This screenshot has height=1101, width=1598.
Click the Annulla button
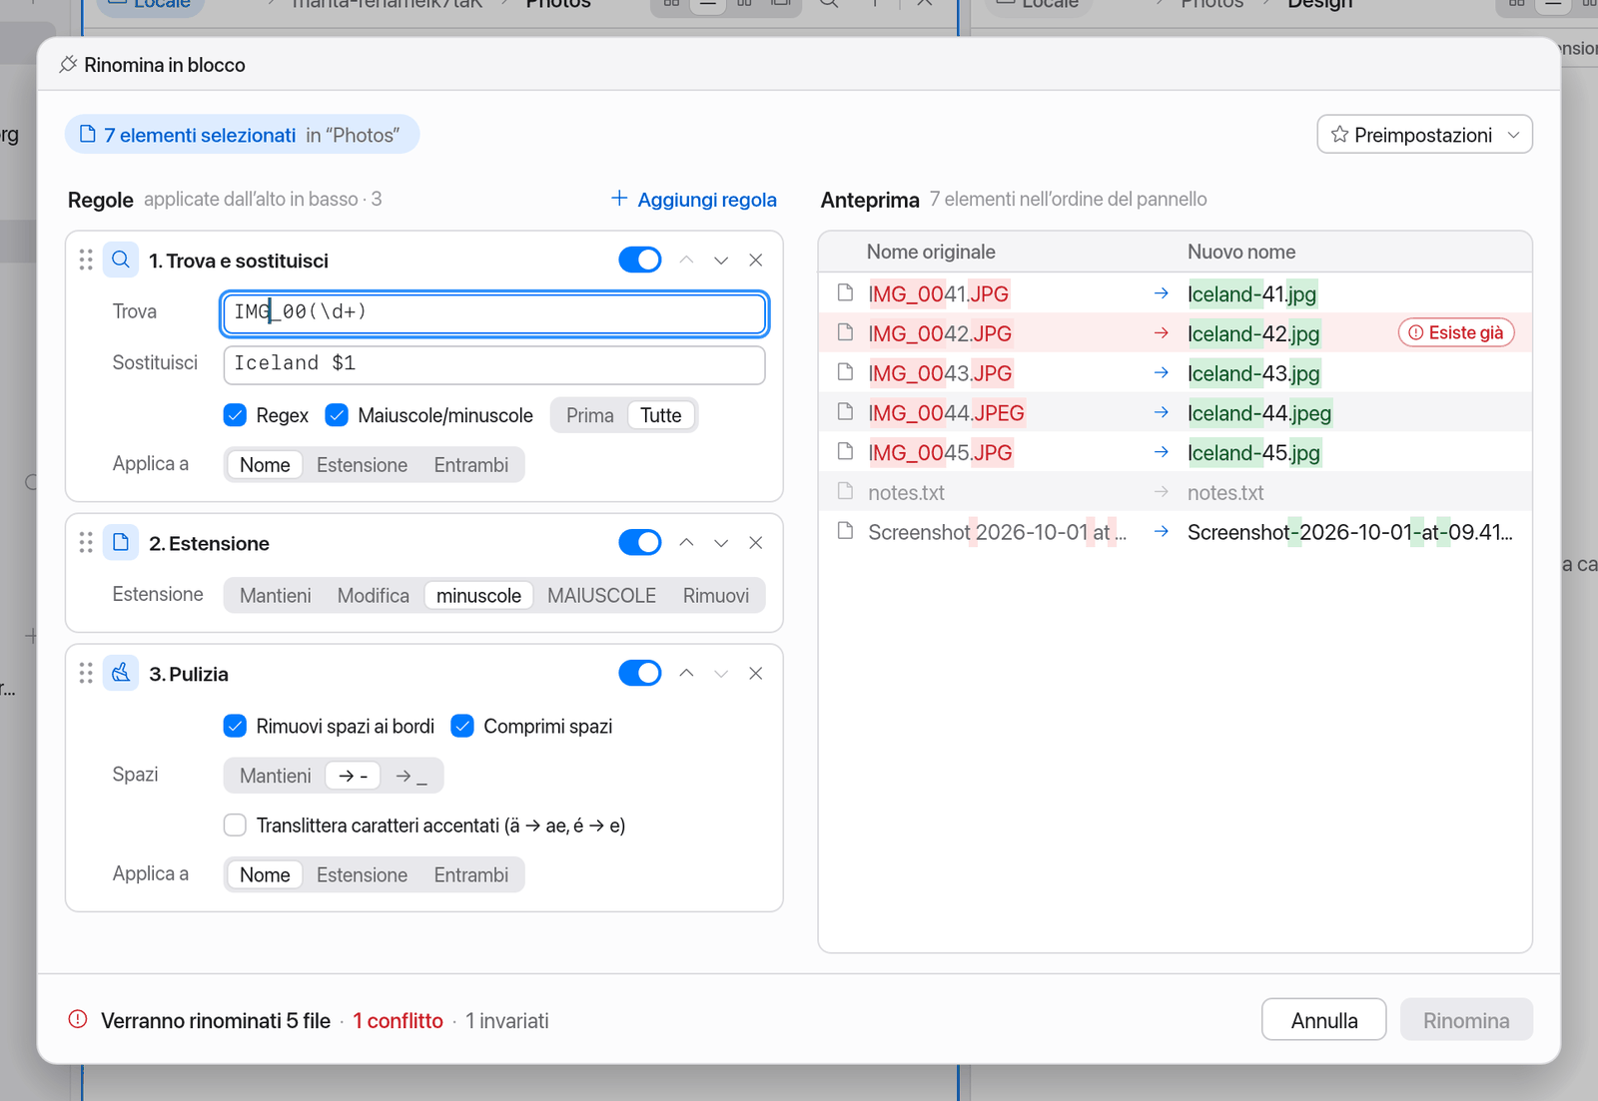point(1323,1020)
